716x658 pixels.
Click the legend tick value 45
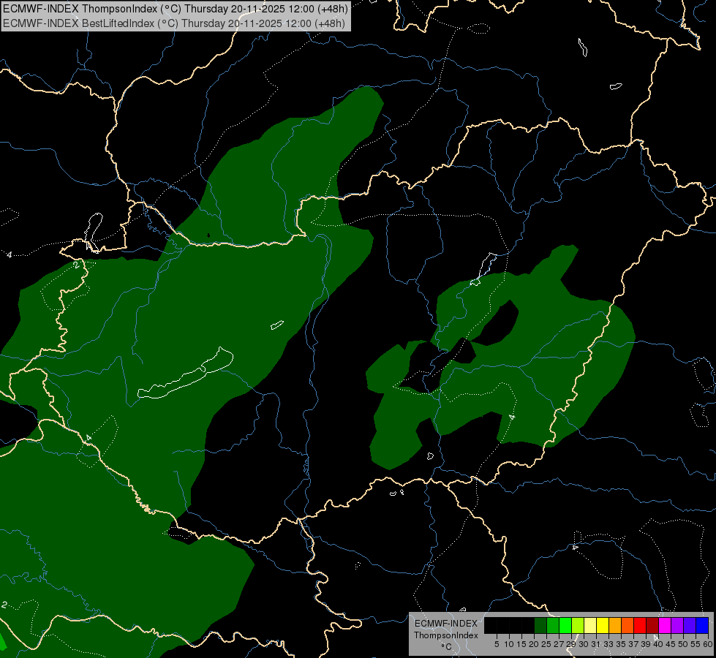click(x=671, y=644)
